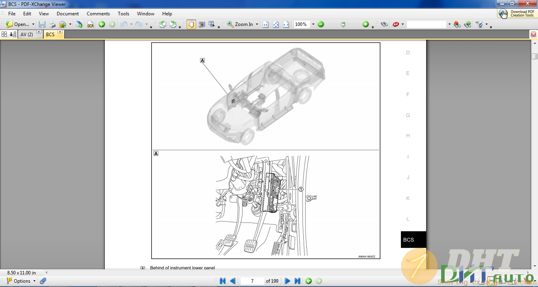Expand the Zoom In tool dropdown
538x287 pixels.
tap(257, 24)
